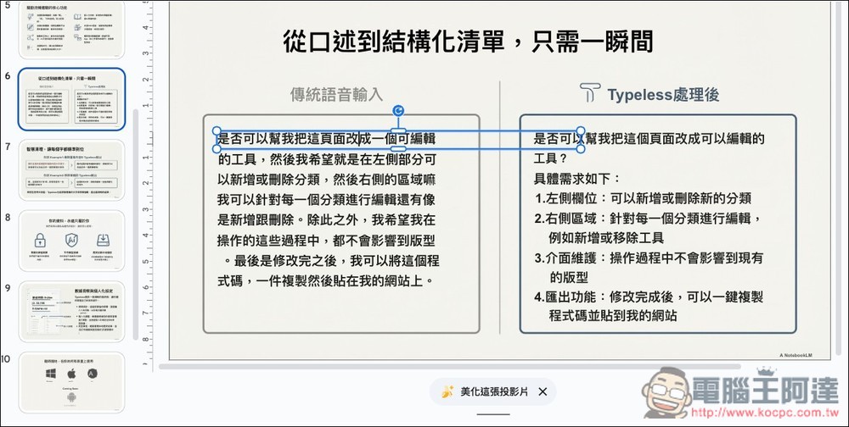Click the speaker notes handle below slide
This screenshot has width=849, height=427.
493,414
